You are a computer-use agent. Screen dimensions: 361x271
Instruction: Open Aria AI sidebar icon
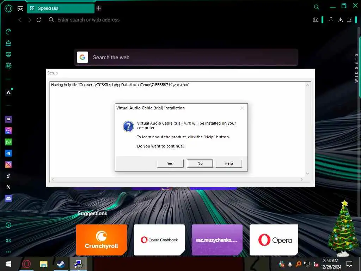click(x=8, y=92)
